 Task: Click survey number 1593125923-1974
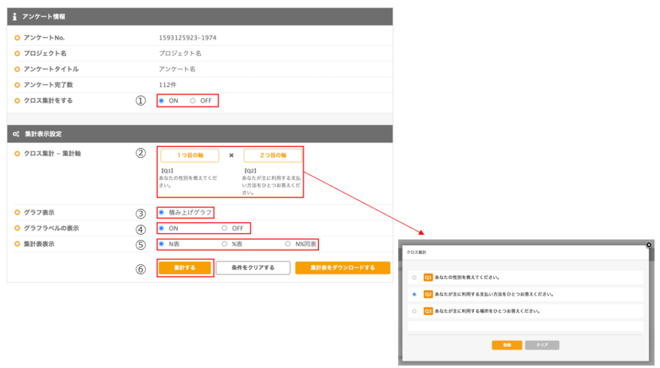pyautogui.click(x=188, y=38)
